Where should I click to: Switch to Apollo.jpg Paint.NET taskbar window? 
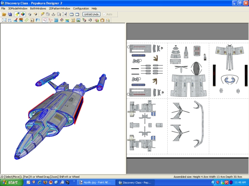96,183
